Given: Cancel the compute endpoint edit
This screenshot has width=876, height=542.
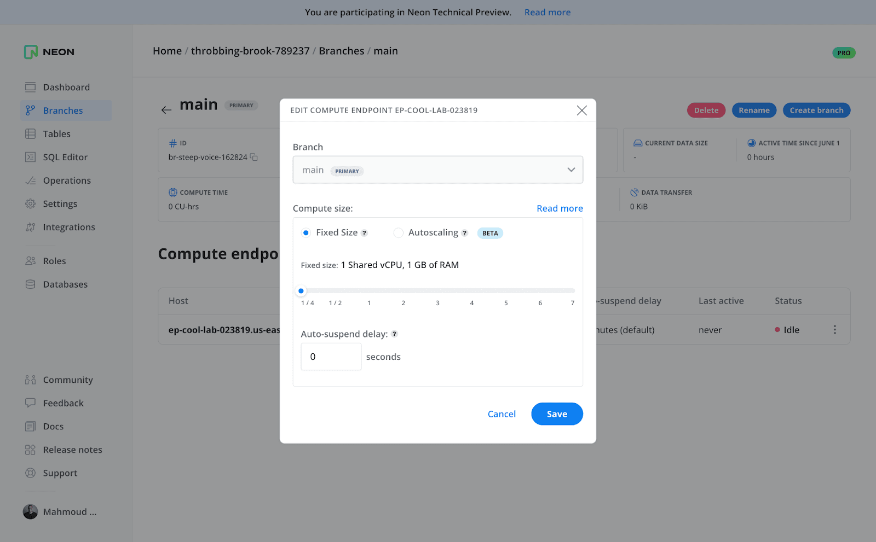Looking at the screenshot, I should 502,414.
